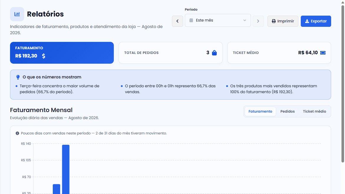Click the 'Terça-feira concentra o maior volume' insight
The height and width of the screenshot is (194, 345).
pyautogui.click(x=60, y=89)
